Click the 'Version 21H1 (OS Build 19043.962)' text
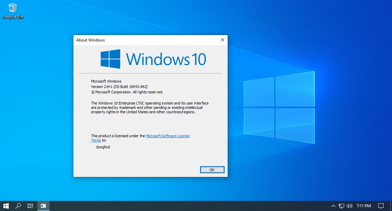 [x=119, y=87]
